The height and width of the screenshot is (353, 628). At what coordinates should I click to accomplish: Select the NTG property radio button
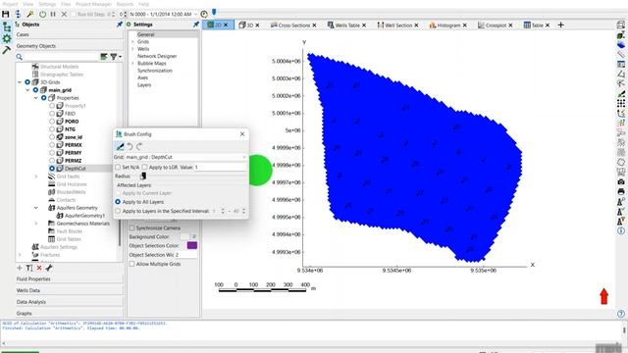click(x=52, y=129)
